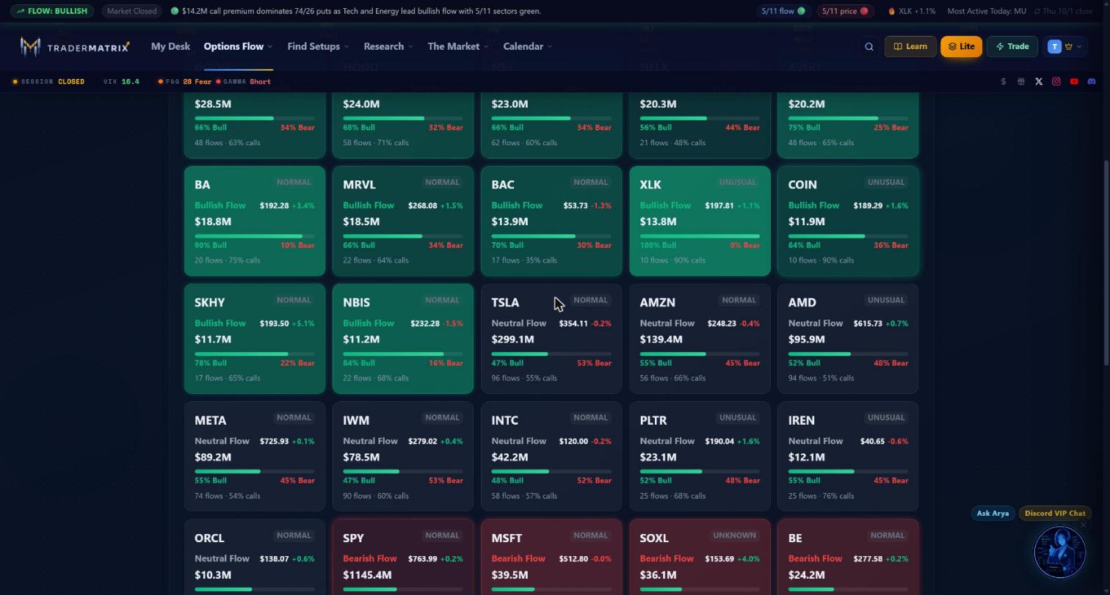Click the dollar sign icon
Screen dimensions: 1110x595
(1004, 81)
